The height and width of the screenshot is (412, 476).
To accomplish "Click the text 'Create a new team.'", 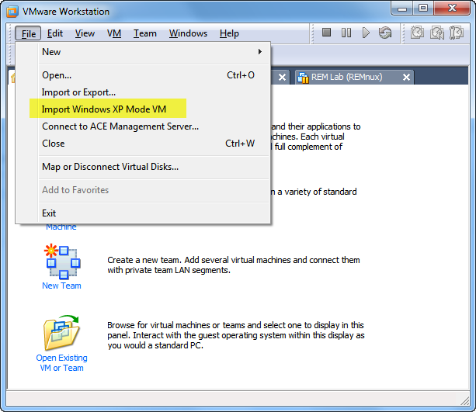I will pos(144,260).
